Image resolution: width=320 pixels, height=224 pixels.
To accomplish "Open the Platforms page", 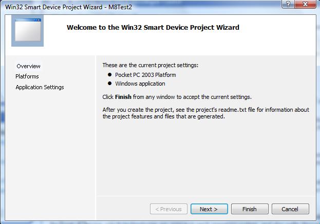I will [x=27, y=76].
